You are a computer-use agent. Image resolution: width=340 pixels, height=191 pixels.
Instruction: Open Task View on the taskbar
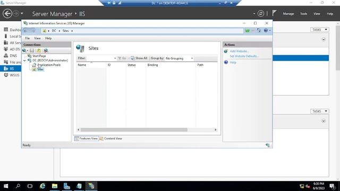coord(30,186)
